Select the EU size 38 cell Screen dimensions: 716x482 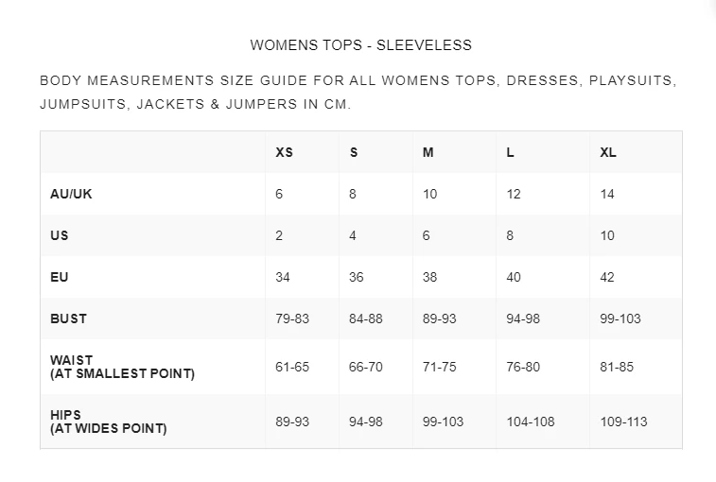[430, 277]
